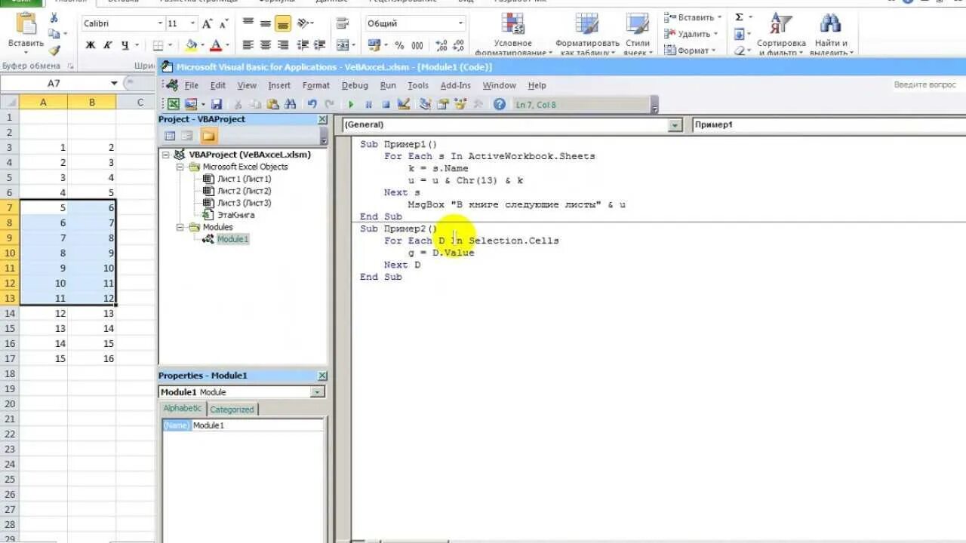966x543 pixels.
Task: Toggle Bold (Ж) formatting in Excel ribbon
Action: point(91,45)
